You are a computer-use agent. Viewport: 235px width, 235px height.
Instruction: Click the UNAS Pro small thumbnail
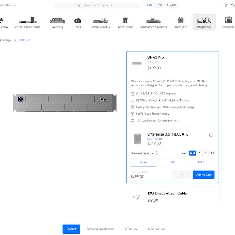(136, 63)
